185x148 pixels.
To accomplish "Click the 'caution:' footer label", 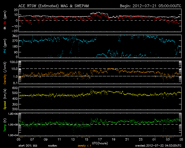I will click(53, 146).
